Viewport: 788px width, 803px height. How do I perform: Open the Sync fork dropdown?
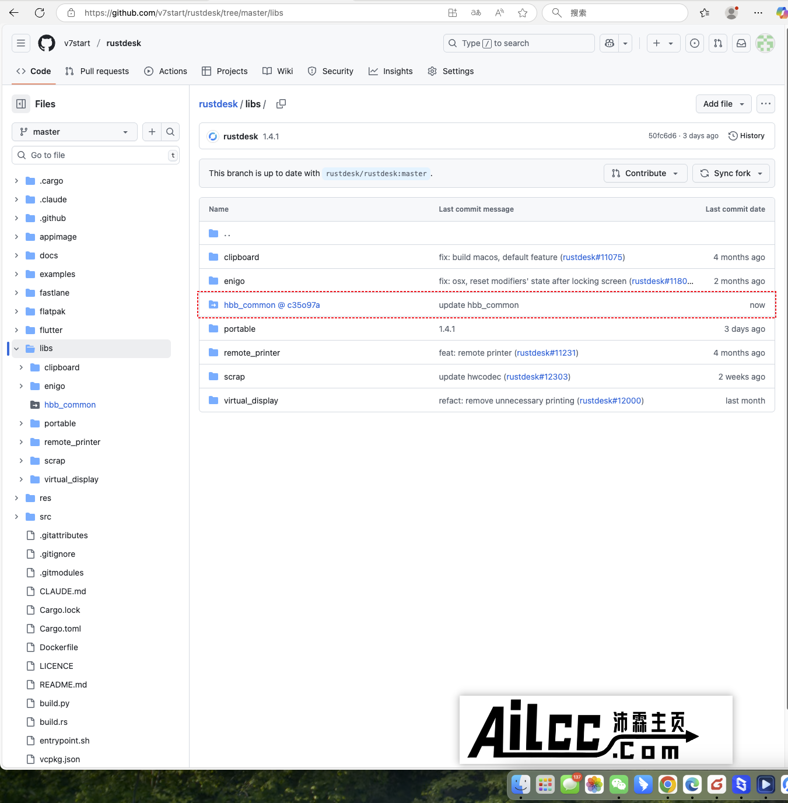[x=731, y=173]
